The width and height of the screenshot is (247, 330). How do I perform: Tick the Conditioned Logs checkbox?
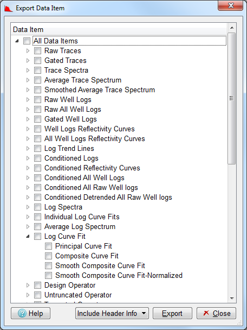coord(37,158)
